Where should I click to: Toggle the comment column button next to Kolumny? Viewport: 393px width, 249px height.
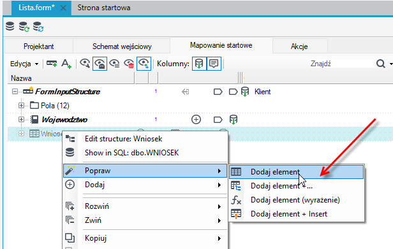[x=214, y=64]
